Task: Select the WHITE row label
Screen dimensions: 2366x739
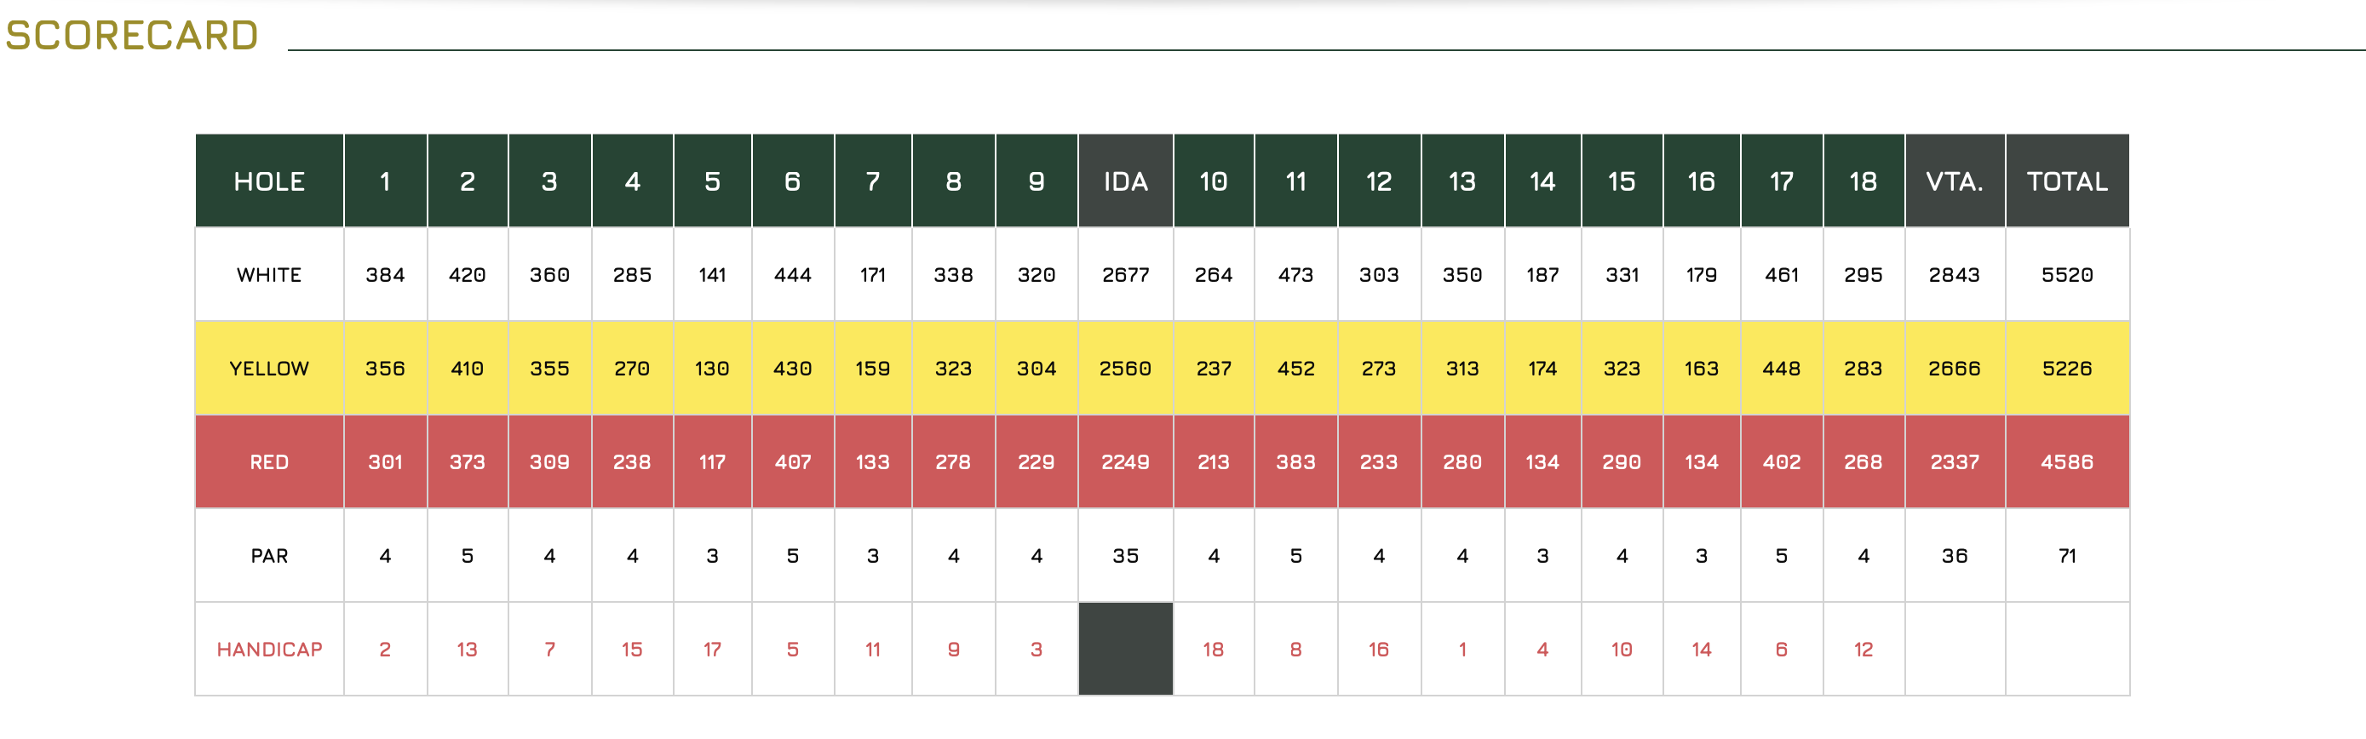Action: [x=269, y=274]
